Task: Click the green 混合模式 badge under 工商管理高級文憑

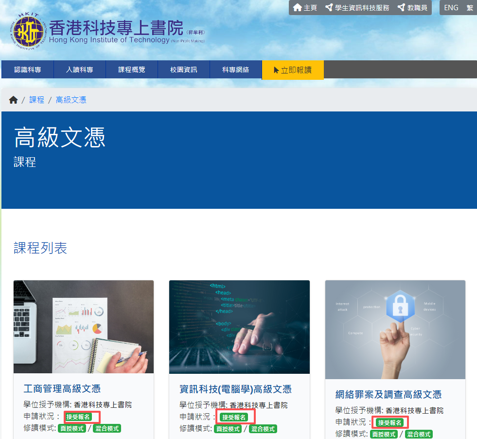Action: pyautogui.click(x=107, y=429)
